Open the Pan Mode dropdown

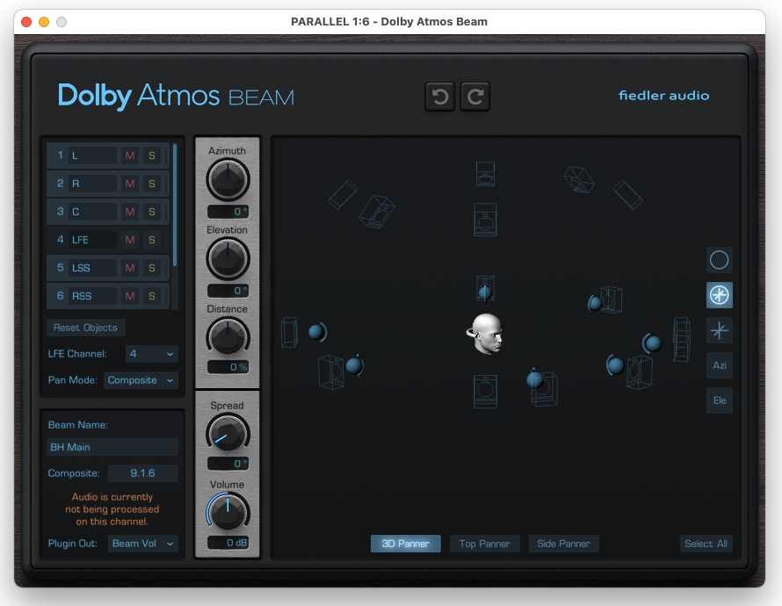click(141, 380)
